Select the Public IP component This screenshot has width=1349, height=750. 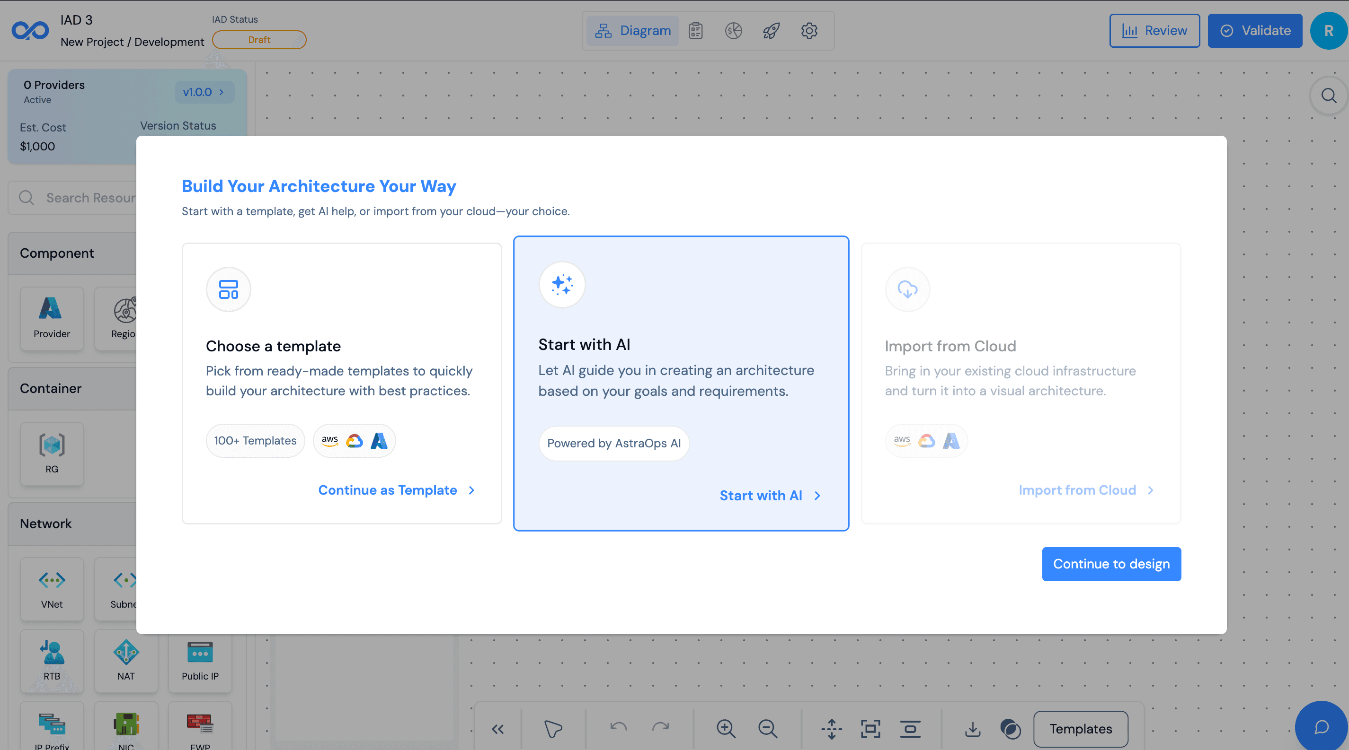pyautogui.click(x=200, y=661)
